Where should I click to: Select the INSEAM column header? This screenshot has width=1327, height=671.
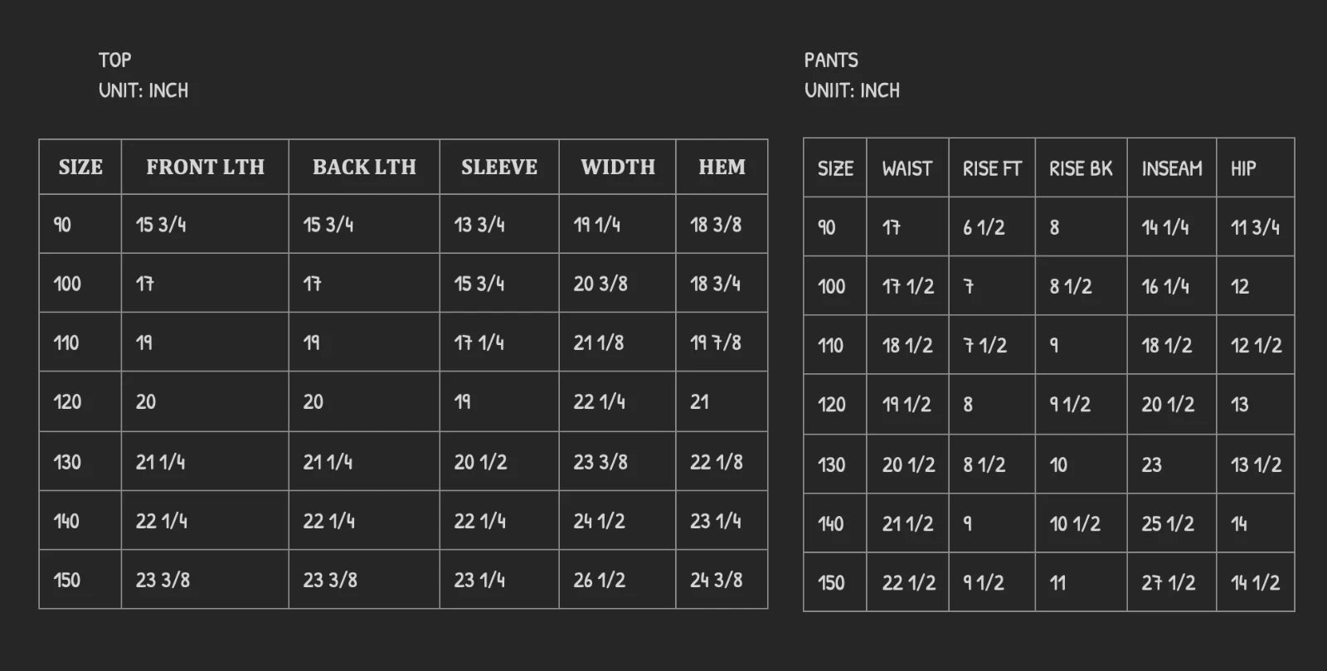1171,169
